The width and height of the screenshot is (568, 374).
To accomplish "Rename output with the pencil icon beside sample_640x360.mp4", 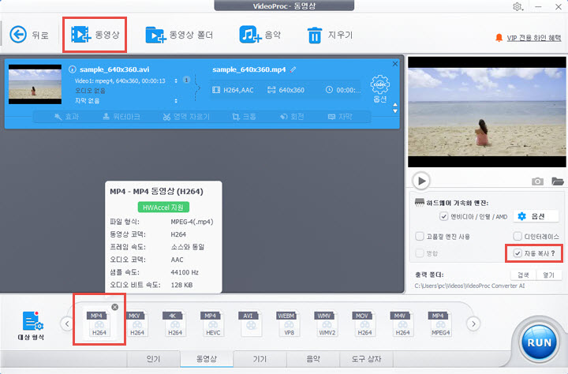I will tap(293, 69).
